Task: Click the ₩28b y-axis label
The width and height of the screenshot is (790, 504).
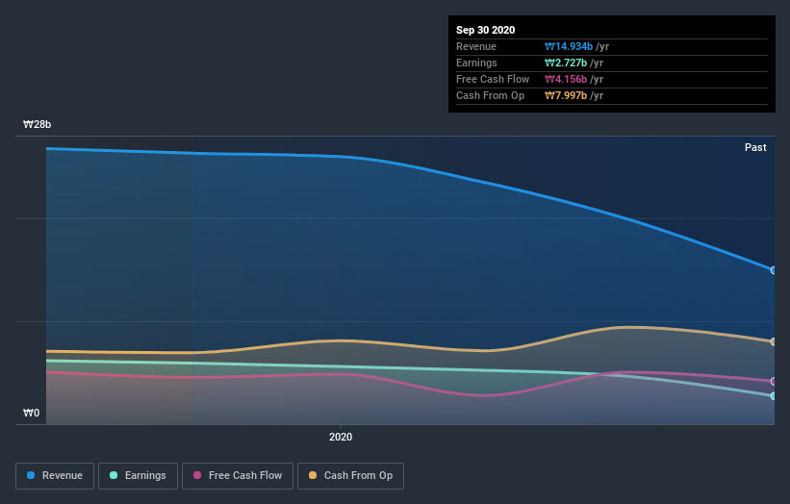Action: 37,124
